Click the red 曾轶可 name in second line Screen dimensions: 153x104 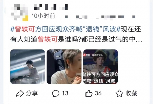coord(47,39)
